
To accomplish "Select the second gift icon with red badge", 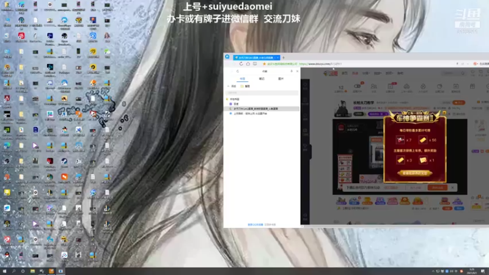I will (355, 201).
